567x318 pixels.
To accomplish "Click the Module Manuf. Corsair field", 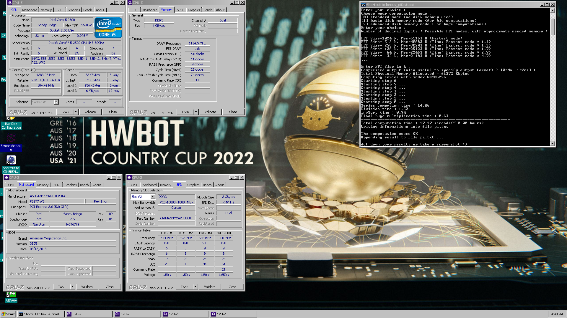I will pyautogui.click(x=176, y=208).
